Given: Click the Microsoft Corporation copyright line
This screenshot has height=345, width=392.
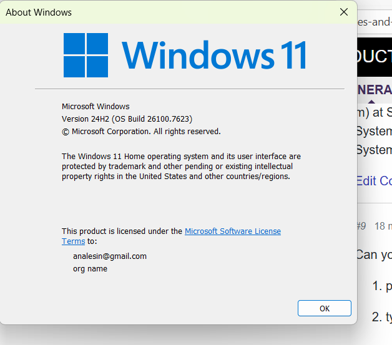Looking at the screenshot, I should [x=141, y=132].
